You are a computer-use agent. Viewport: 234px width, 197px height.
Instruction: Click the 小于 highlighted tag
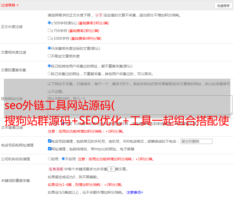pyautogui.click(x=99, y=15)
